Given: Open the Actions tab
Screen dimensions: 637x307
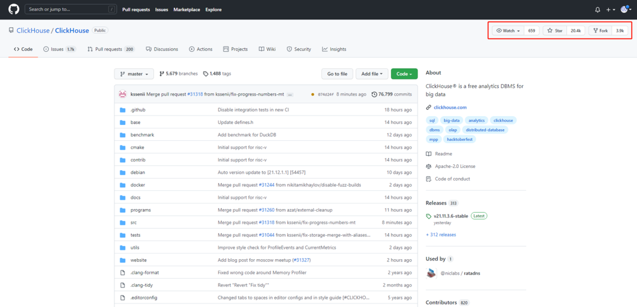Looking at the screenshot, I should pos(201,49).
